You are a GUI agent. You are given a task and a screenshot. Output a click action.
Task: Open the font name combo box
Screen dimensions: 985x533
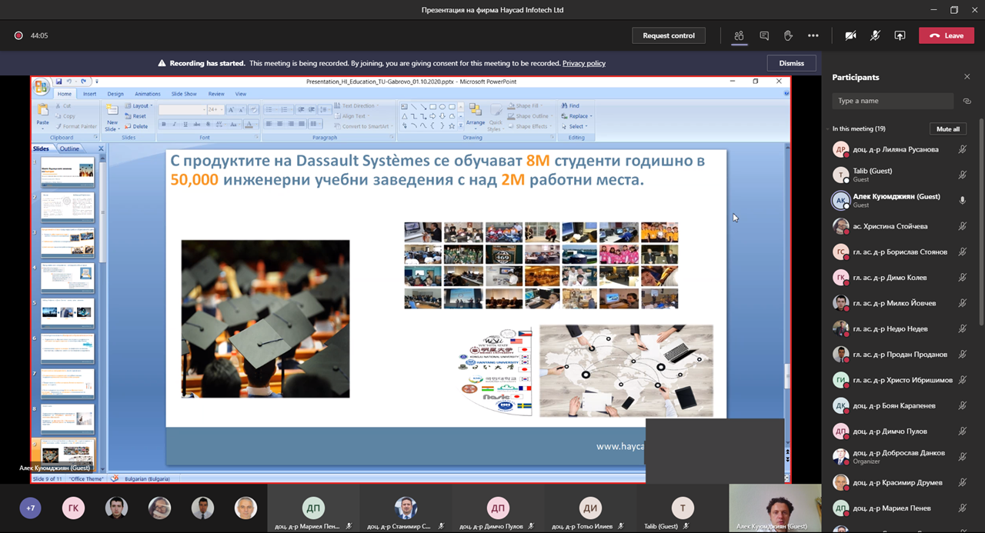(x=182, y=110)
